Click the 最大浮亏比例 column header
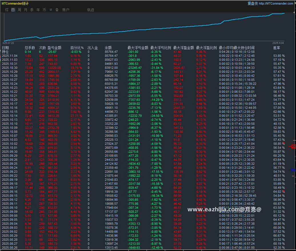This screenshot has width=296, height=251. tap(161, 48)
